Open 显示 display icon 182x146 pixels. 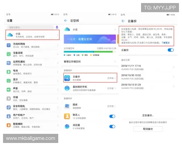coord(8,81)
